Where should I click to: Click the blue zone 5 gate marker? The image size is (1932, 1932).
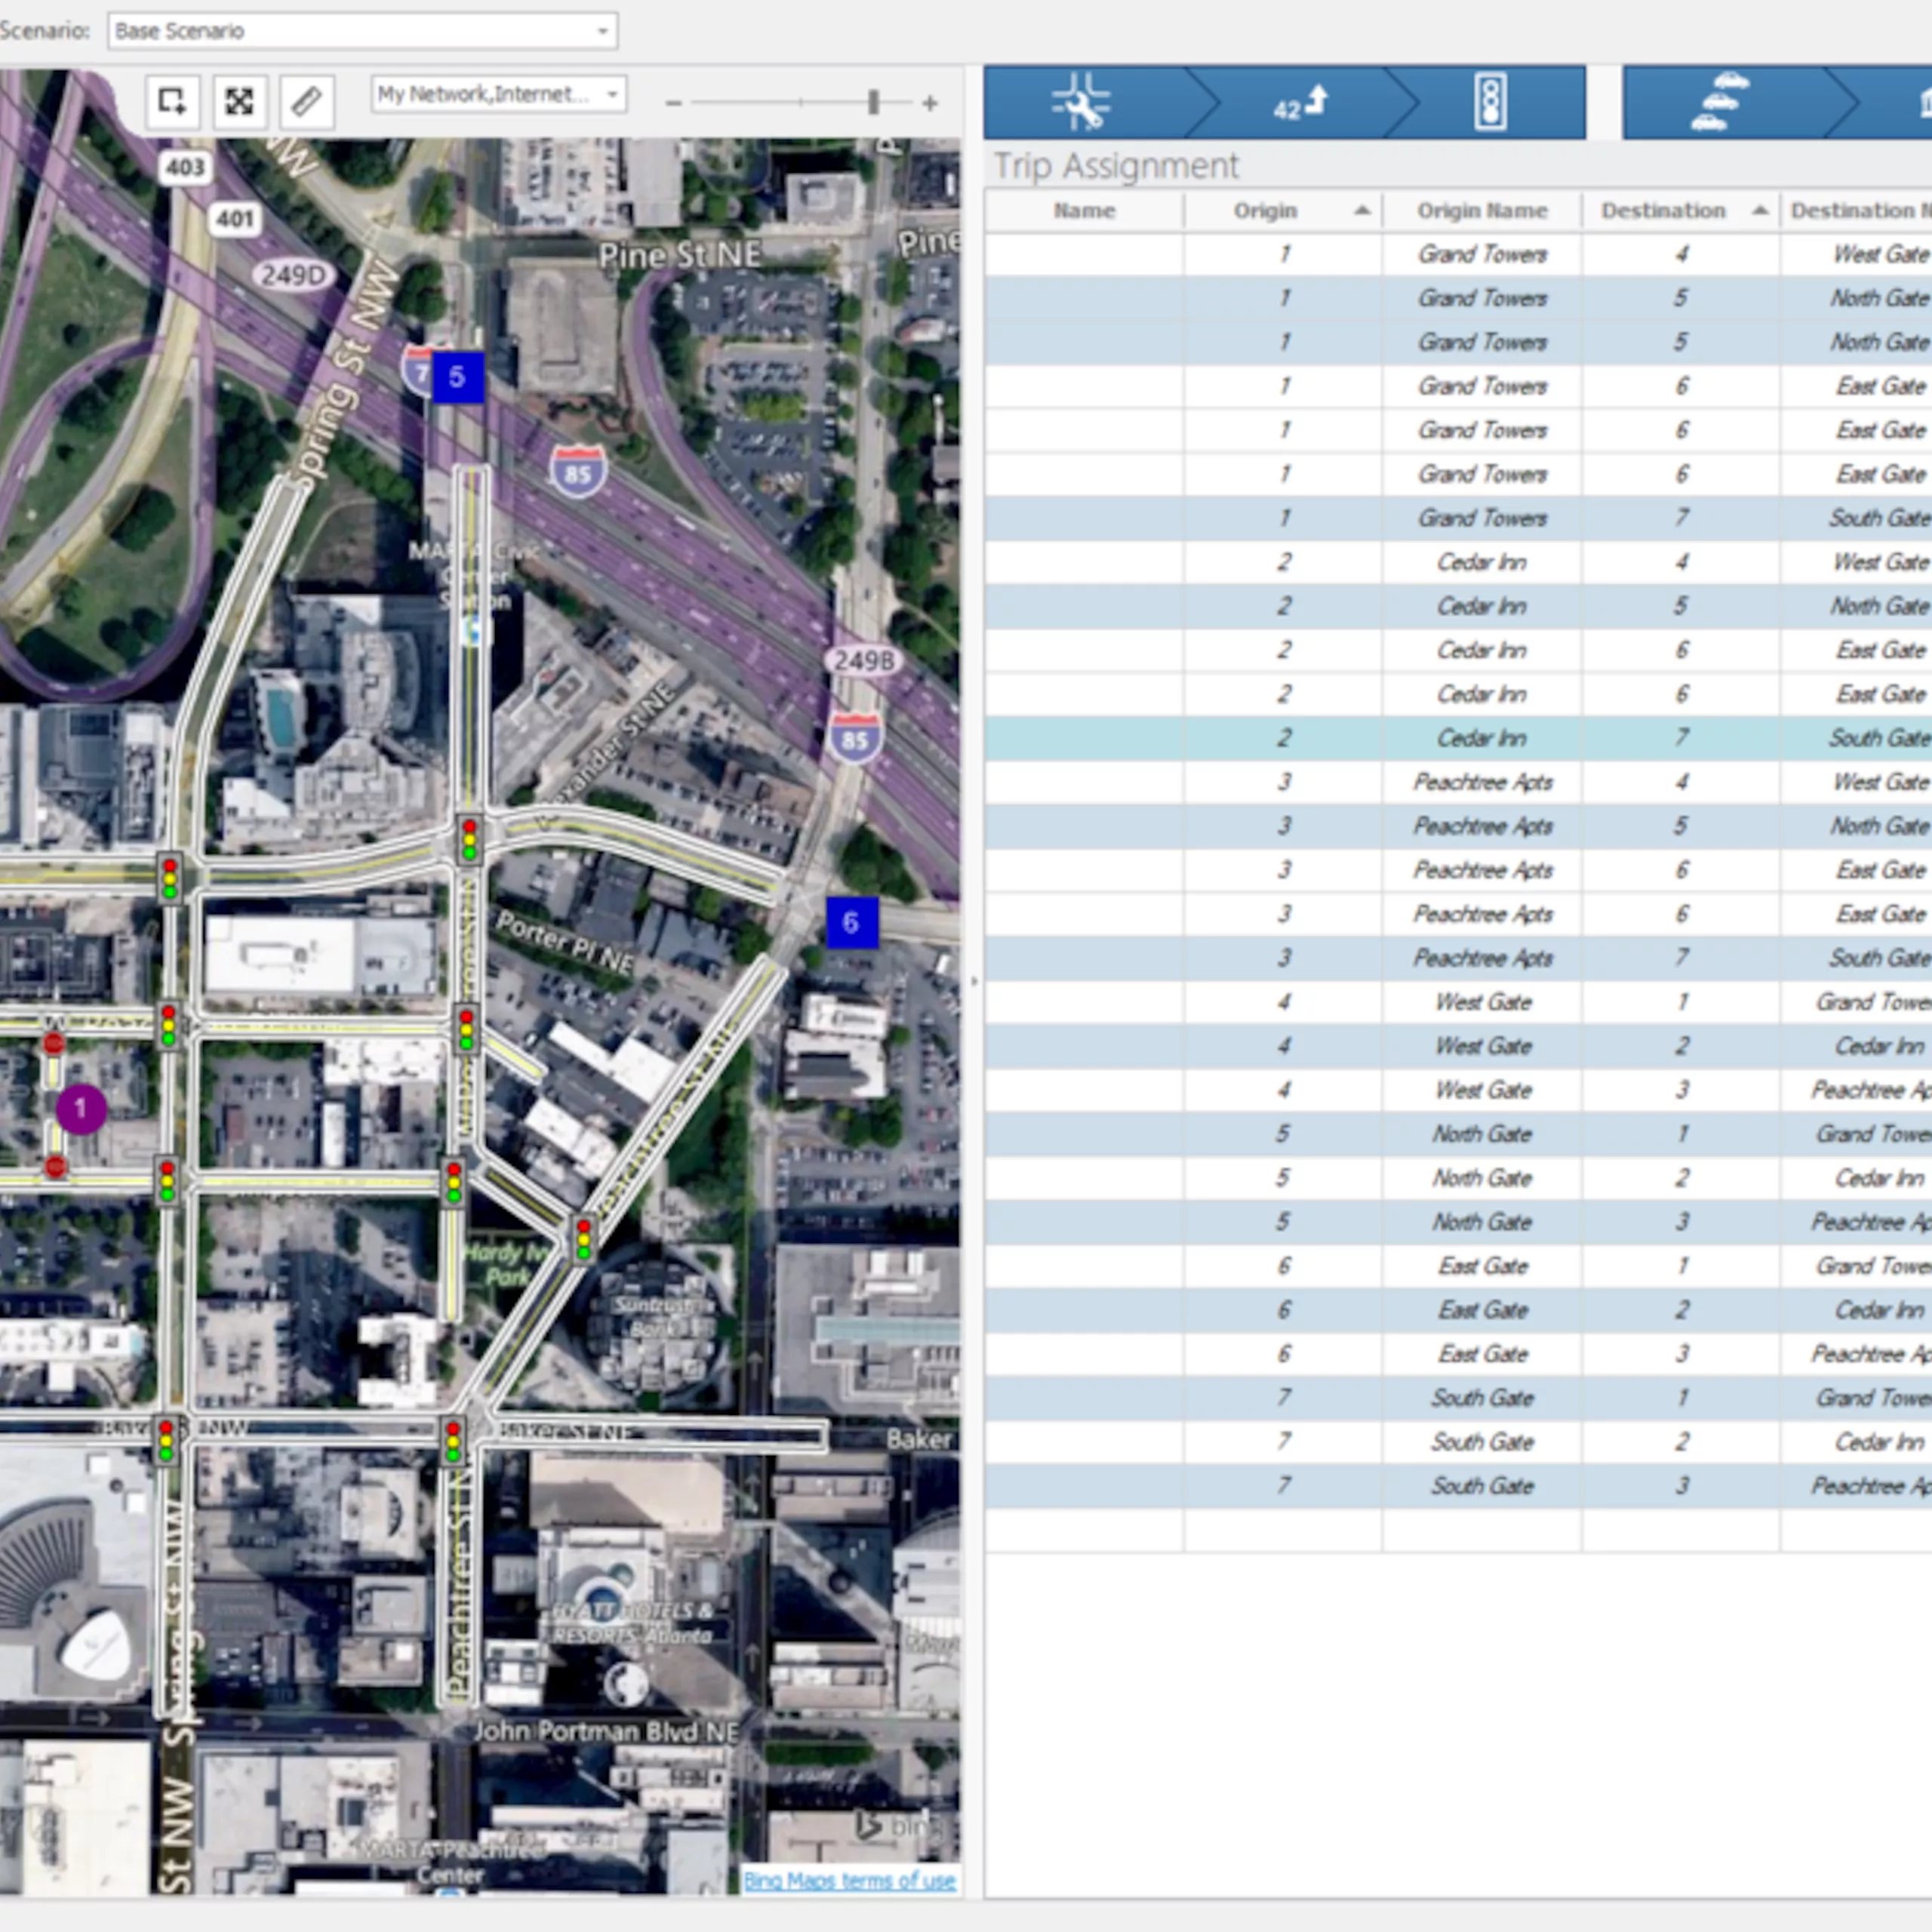click(457, 377)
